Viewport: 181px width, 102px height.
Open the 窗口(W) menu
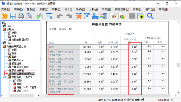click(x=150, y=9)
